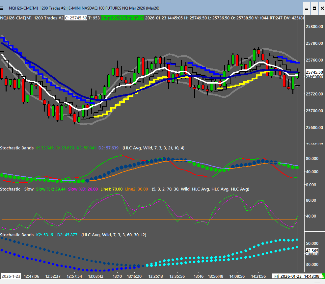
Task: Open the hamburger menu in the title bar
Action: 4,8
